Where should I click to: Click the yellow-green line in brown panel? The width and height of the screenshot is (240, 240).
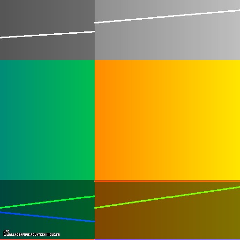click(167, 197)
